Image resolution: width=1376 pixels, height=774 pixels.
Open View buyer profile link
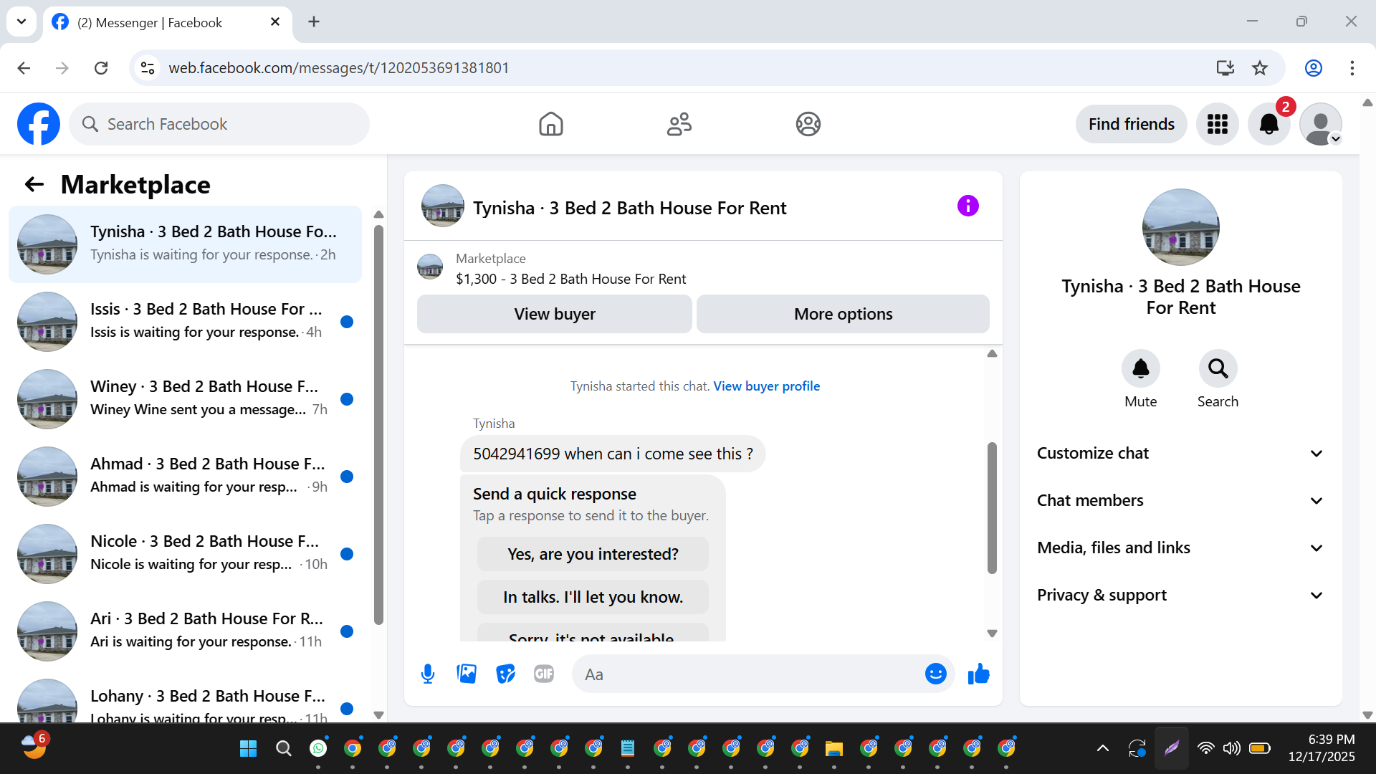point(766,386)
